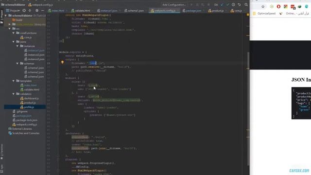This screenshot has width=311, height=175.
Task: Open package.json in project tree
Action: pyautogui.click(x=22, y=116)
